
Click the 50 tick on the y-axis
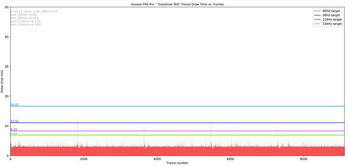6,7
